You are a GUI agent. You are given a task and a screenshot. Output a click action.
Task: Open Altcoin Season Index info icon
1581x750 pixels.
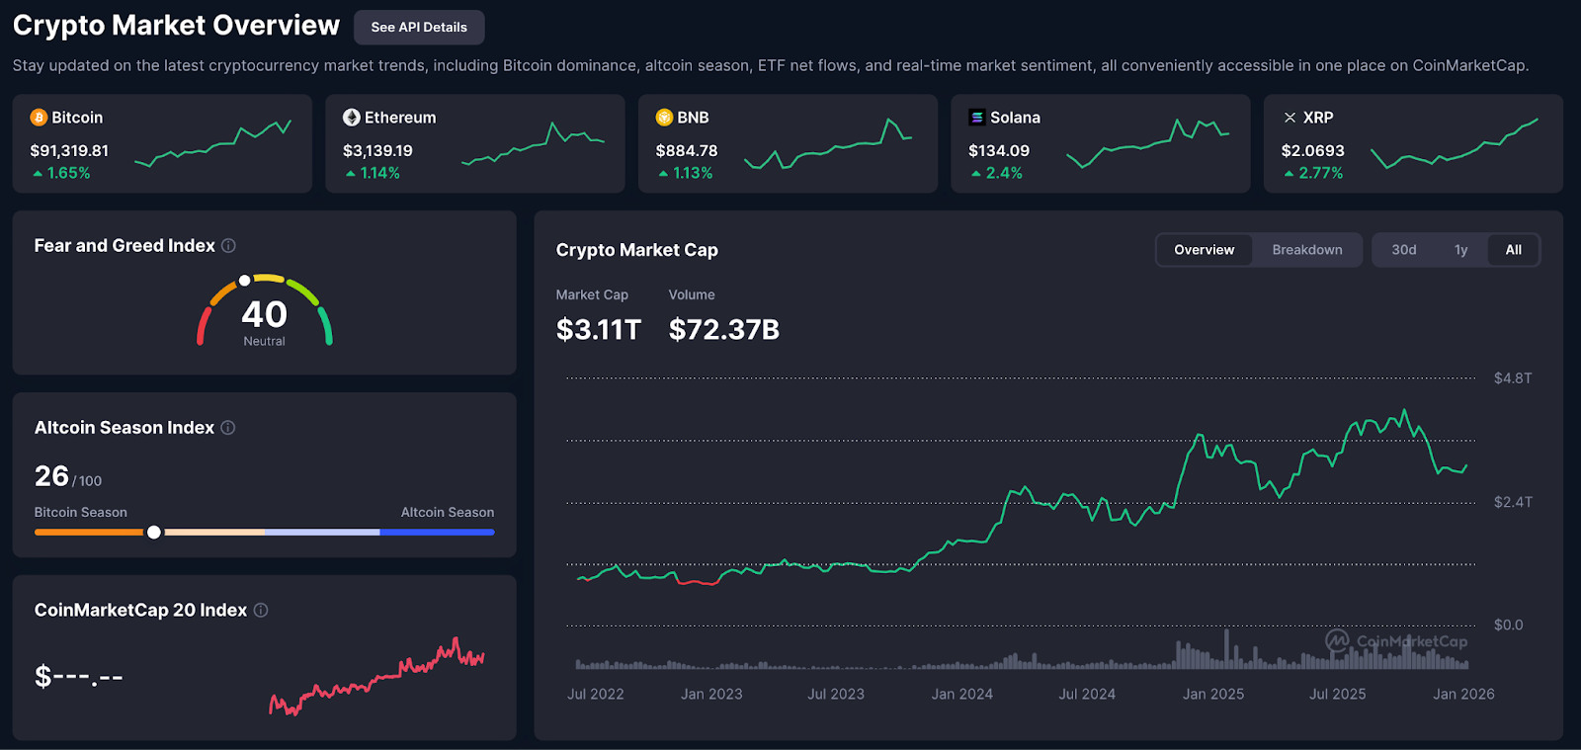[228, 428]
